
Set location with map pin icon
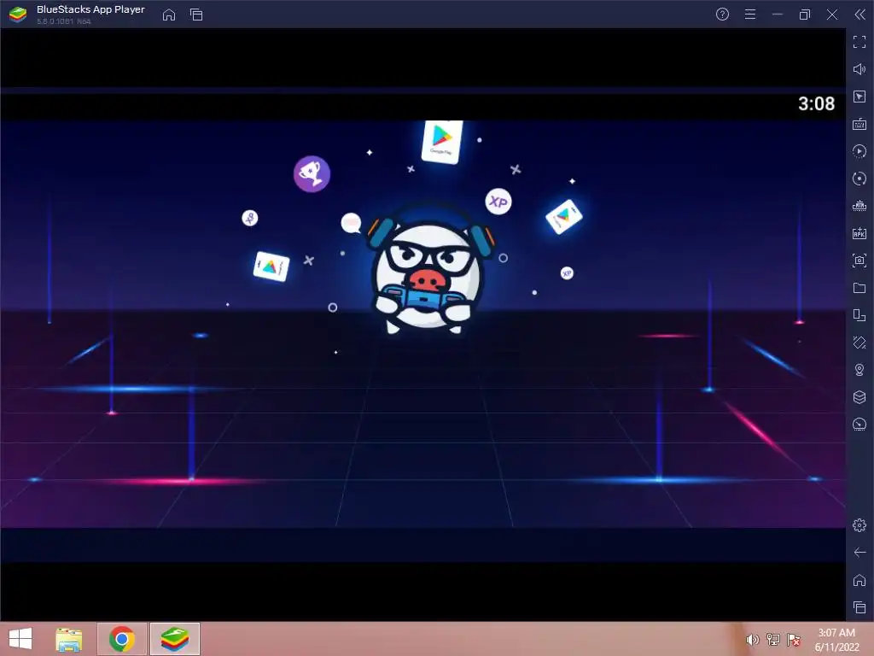coord(859,370)
